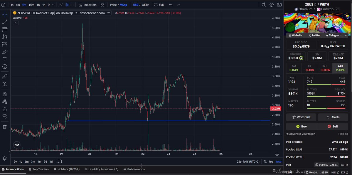Open the Indicators dialog
This screenshot has width=352, height=175.
tap(87, 5)
